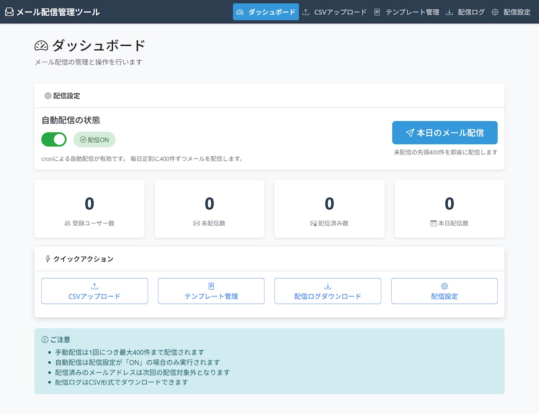The width and height of the screenshot is (539, 415).
Task: Open the 配信設定 nav item
Action: [x=511, y=12]
